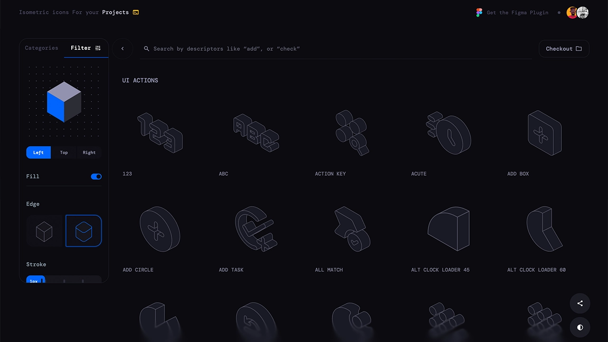Collapse sidebar with the chevron button
608x342 pixels.
coord(123,48)
